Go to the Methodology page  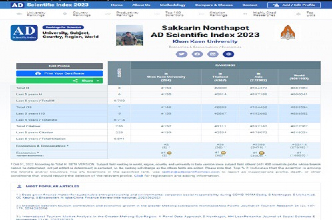pyautogui.click(x=172, y=5)
